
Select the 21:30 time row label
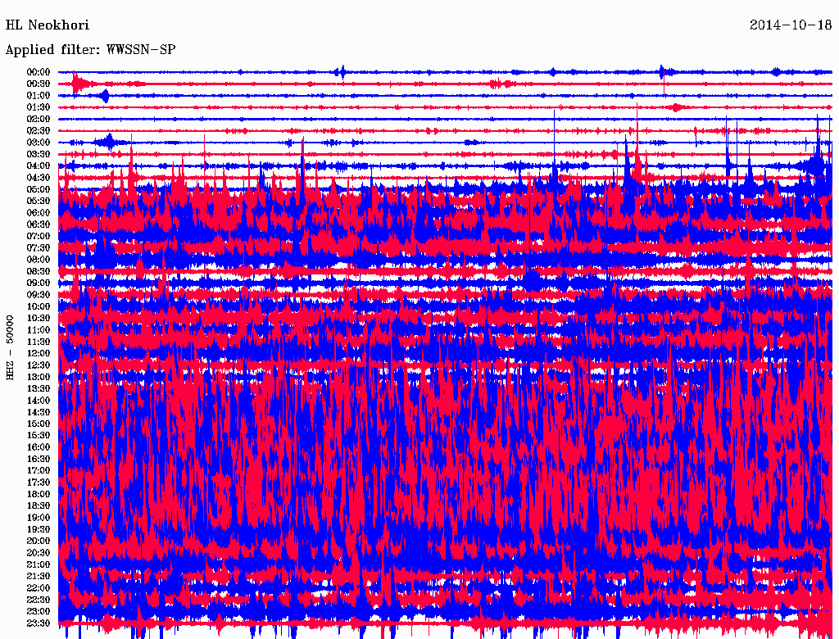pos(39,577)
